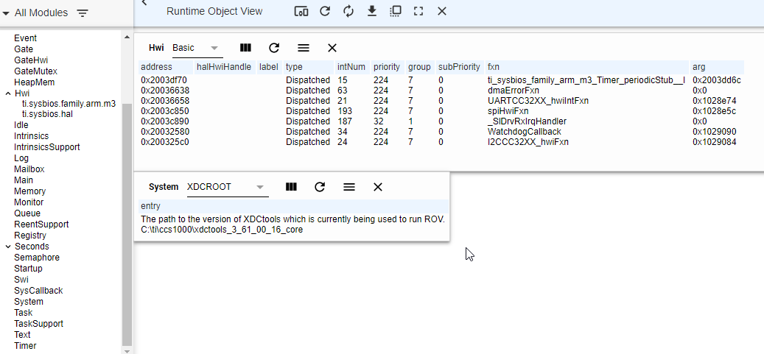Select ti.sysbios.family.arm.m3 under Hwi
This screenshot has height=354, width=764.
click(69, 104)
